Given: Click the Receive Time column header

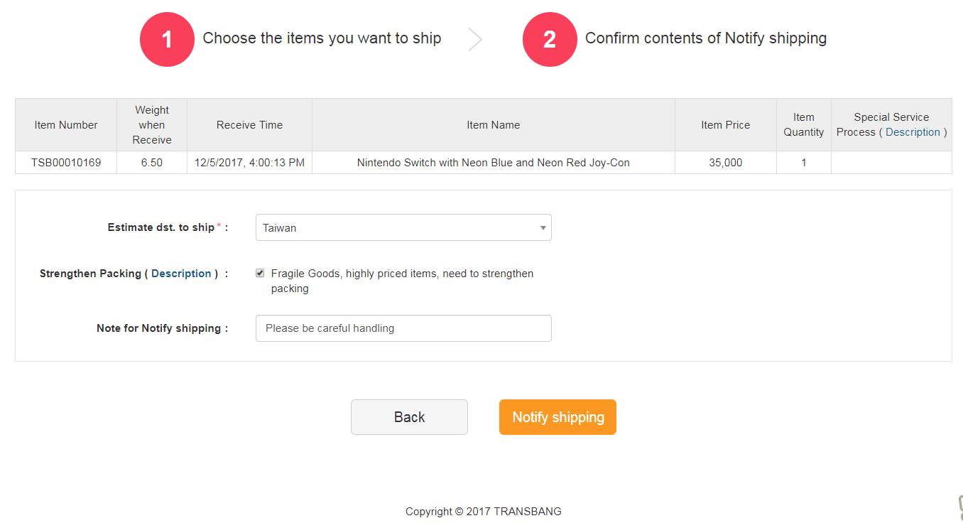Looking at the screenshot, I should pyautogui.click(x=249, y=125).
